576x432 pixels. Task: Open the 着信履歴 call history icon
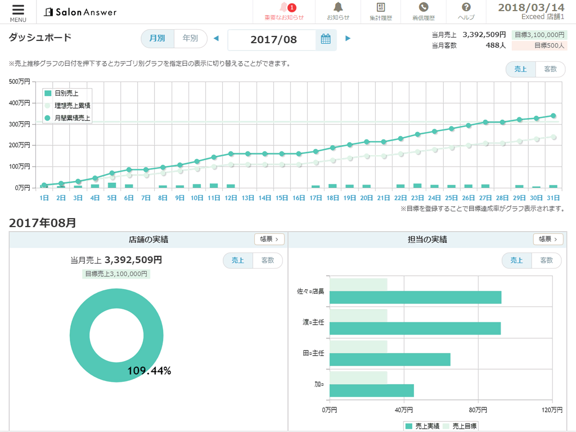[423, 11]
